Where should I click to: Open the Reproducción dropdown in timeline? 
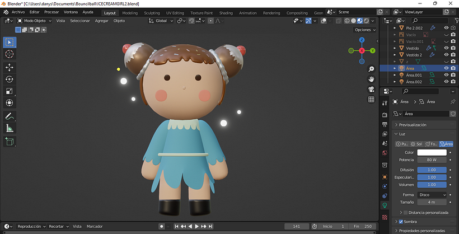[31, 226]
